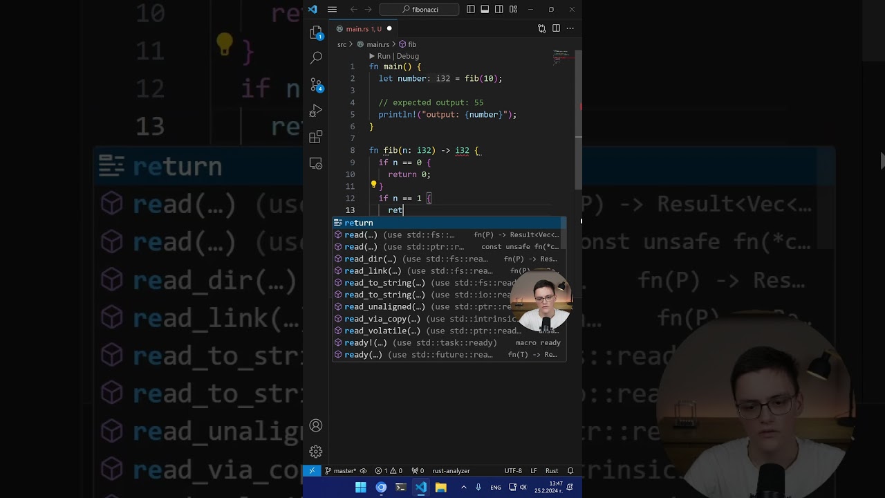Go back with the left arrow

353,9
